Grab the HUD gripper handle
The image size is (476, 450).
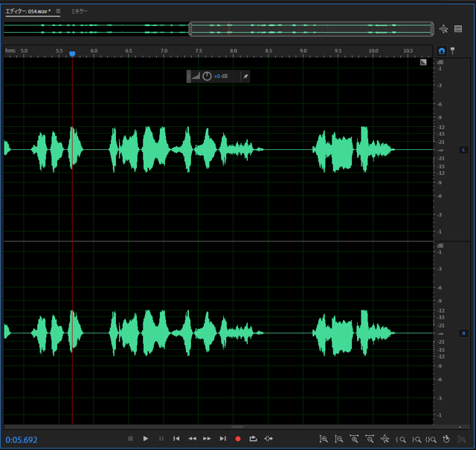[x=188, y=76]
